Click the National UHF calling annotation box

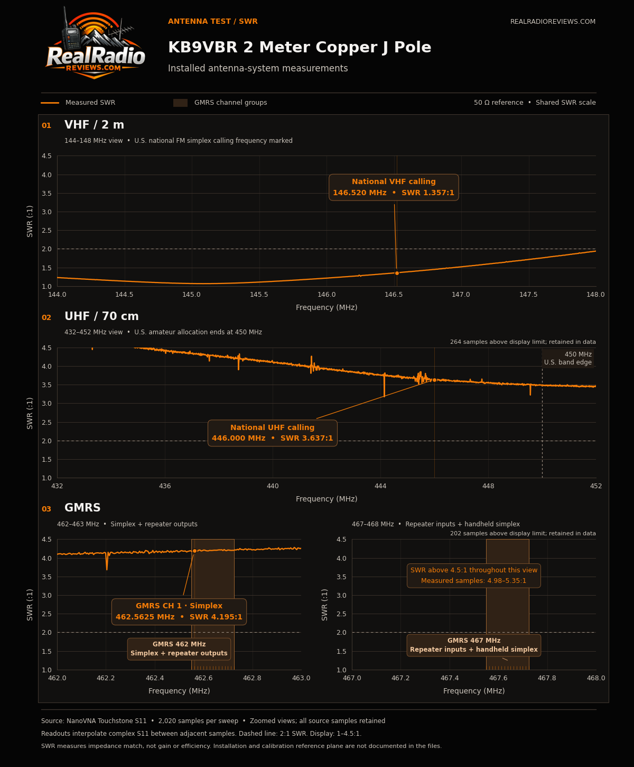click(x=273, y=433)
